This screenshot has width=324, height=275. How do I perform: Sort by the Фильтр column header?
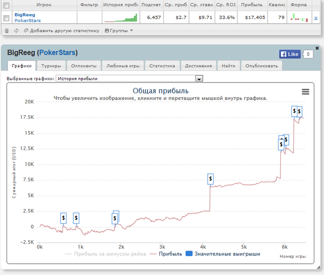(89, 5)
